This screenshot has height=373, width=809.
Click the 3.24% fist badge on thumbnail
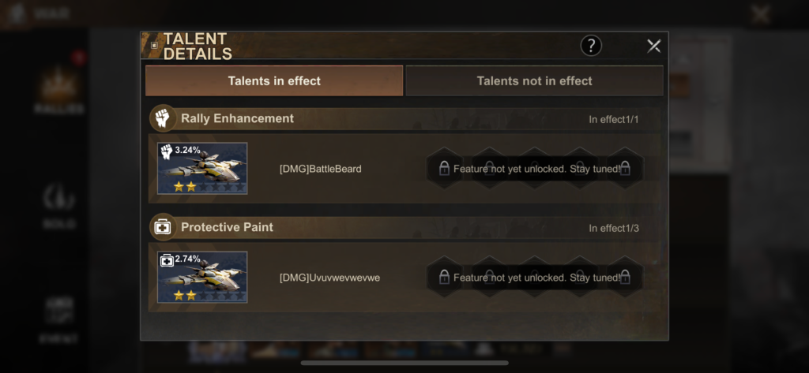pos(179,151)
